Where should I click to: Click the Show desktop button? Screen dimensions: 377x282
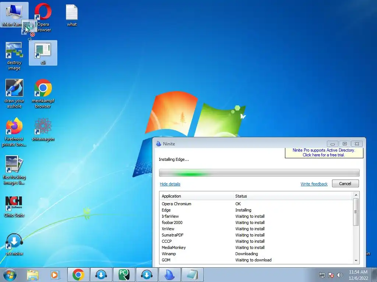click(374, 275)
